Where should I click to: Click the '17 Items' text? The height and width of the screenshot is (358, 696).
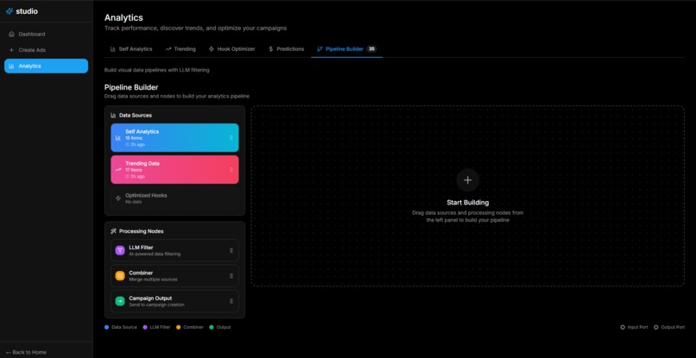tap(134, 170)
